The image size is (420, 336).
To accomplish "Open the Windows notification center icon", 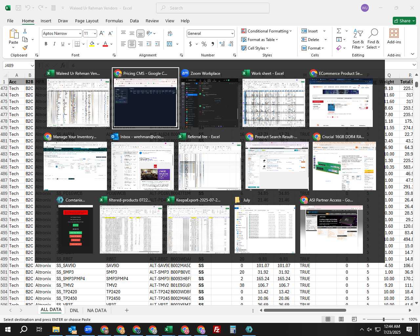I will pyautogui.click(x=409, y=329).
